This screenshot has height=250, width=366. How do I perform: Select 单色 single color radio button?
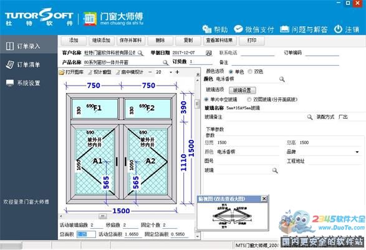coord(231,72)
